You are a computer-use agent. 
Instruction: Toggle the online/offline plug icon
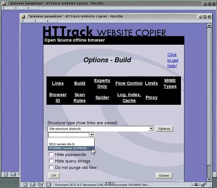pos(196,185)
